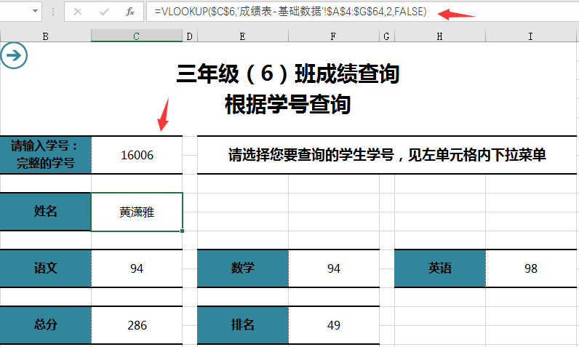Click the 排名 label cell
579x347 pixels.
[x=243, y=325]
